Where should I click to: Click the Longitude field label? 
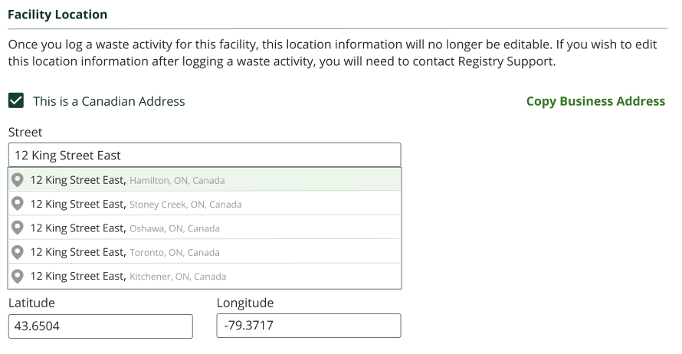pos(245,303)
